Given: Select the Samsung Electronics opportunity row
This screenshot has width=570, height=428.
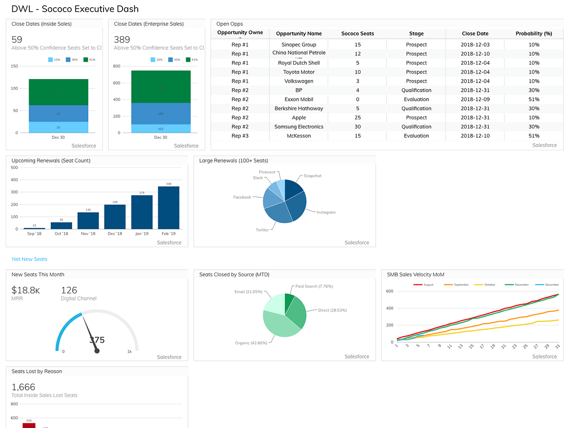Looking at the screenshot, I should click(x=299, y=127).
